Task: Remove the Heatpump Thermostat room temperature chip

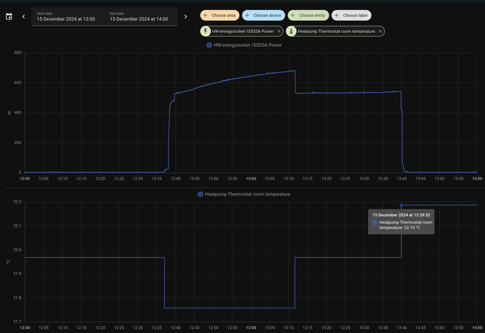Action: [380, 31]
